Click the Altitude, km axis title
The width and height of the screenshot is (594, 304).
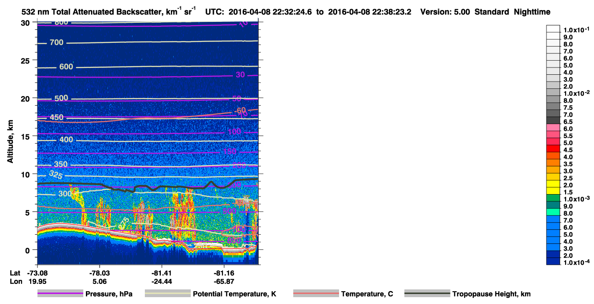pos(10,142)
